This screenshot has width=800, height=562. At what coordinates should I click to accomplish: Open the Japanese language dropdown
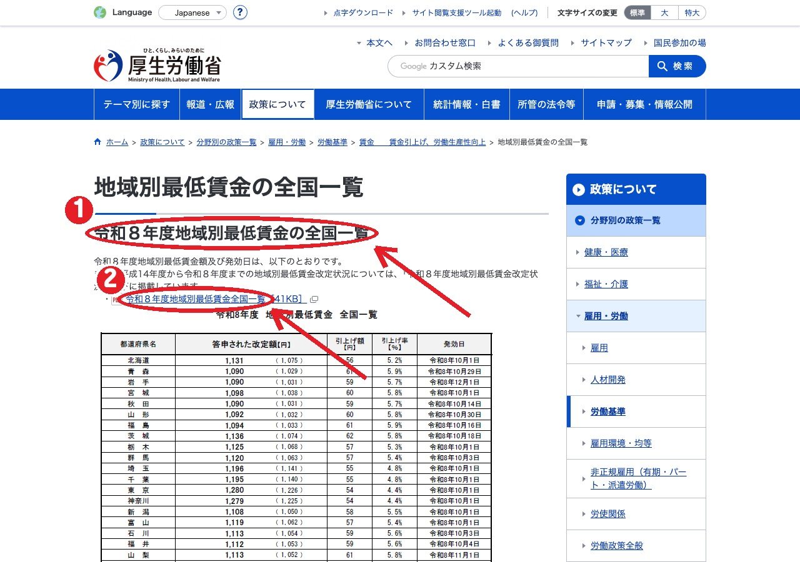click(192, 12)
